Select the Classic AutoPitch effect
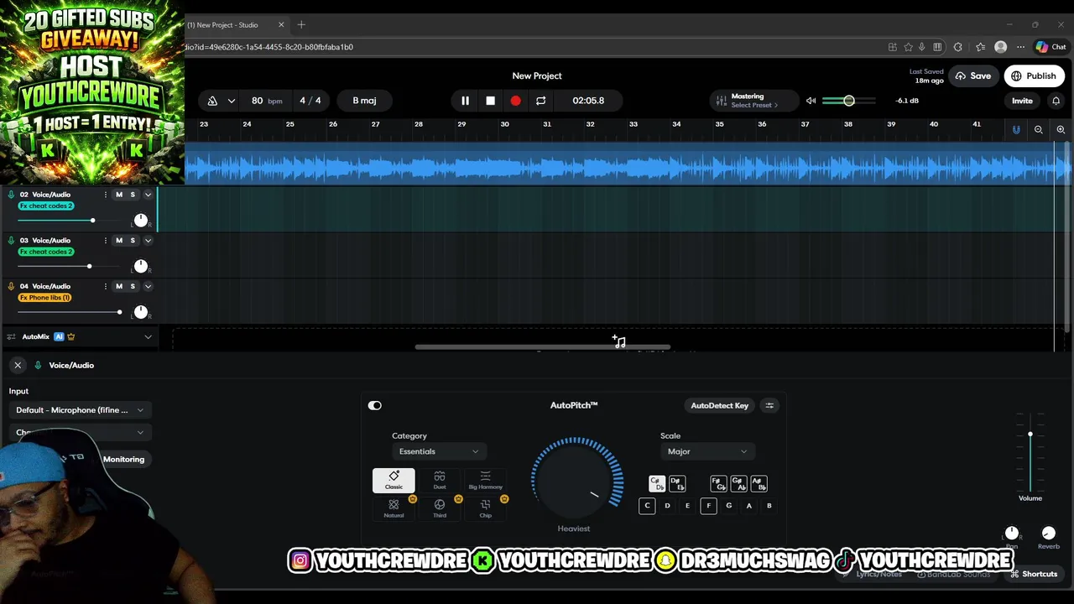This screenshot has height=604, width=1074. tap(394, 481)
